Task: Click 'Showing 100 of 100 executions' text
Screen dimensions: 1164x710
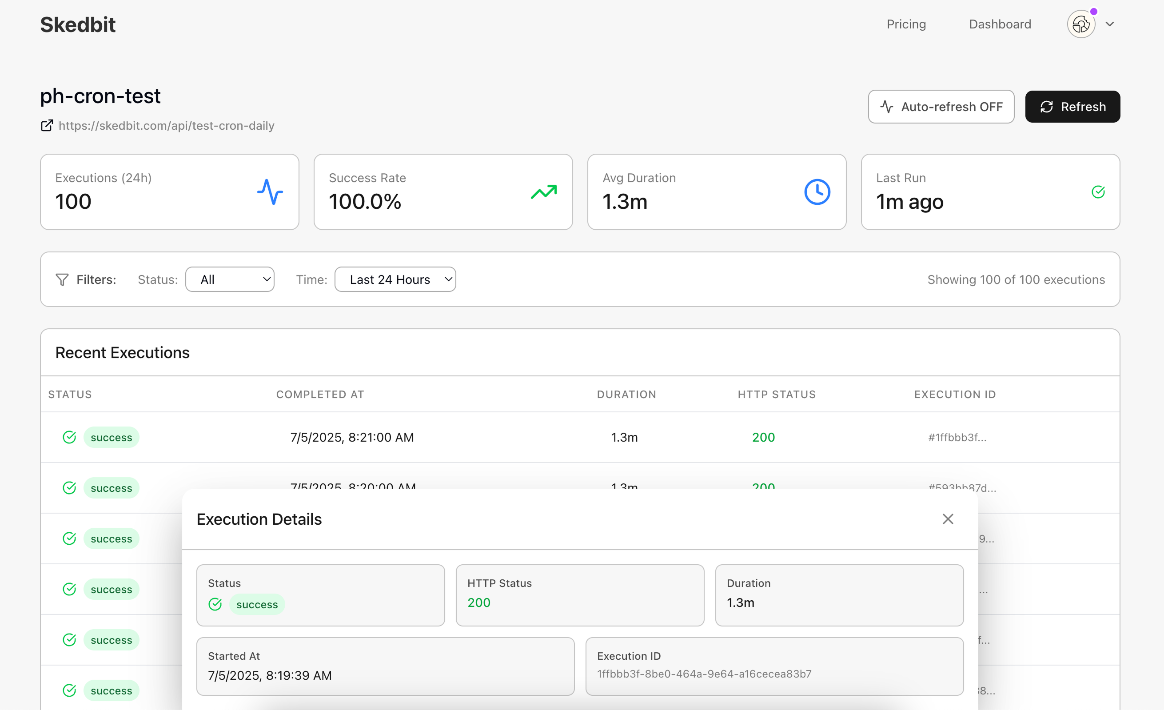Action: (1016, 279)
